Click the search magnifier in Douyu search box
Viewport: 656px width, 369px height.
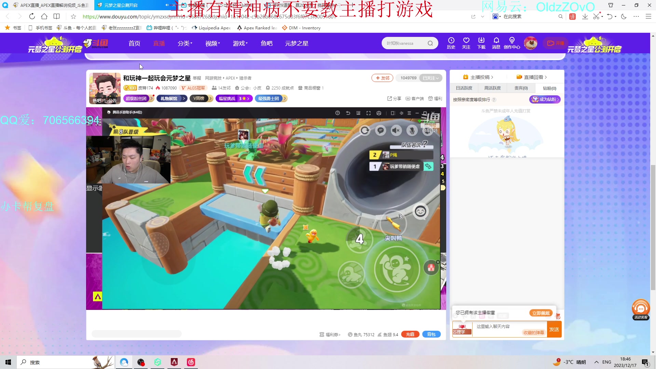[x=430, y=43]
